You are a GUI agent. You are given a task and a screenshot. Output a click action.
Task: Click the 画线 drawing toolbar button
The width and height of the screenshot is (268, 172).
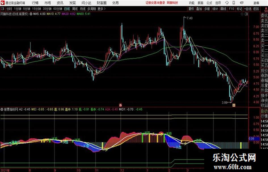(x=223, y=9)
